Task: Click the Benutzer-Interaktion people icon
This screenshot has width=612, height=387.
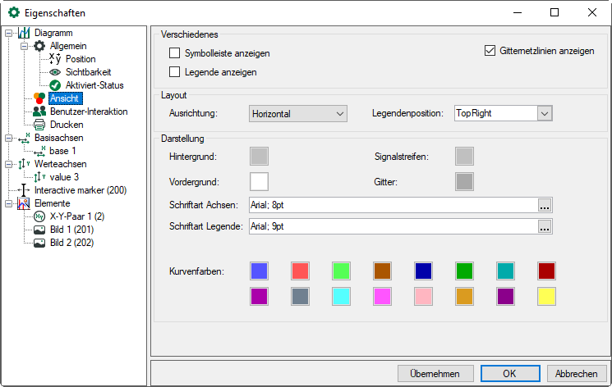Action: [x=39, y=112]
